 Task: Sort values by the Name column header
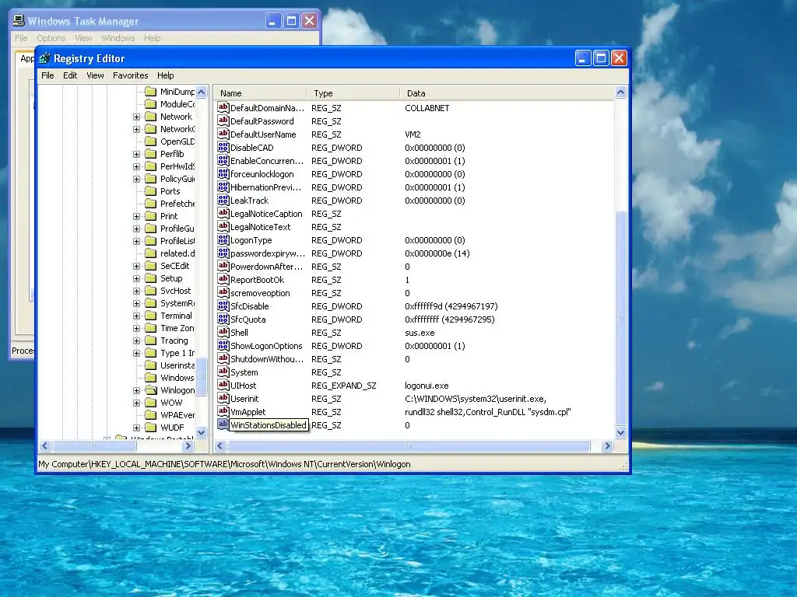tap(260, 93)
